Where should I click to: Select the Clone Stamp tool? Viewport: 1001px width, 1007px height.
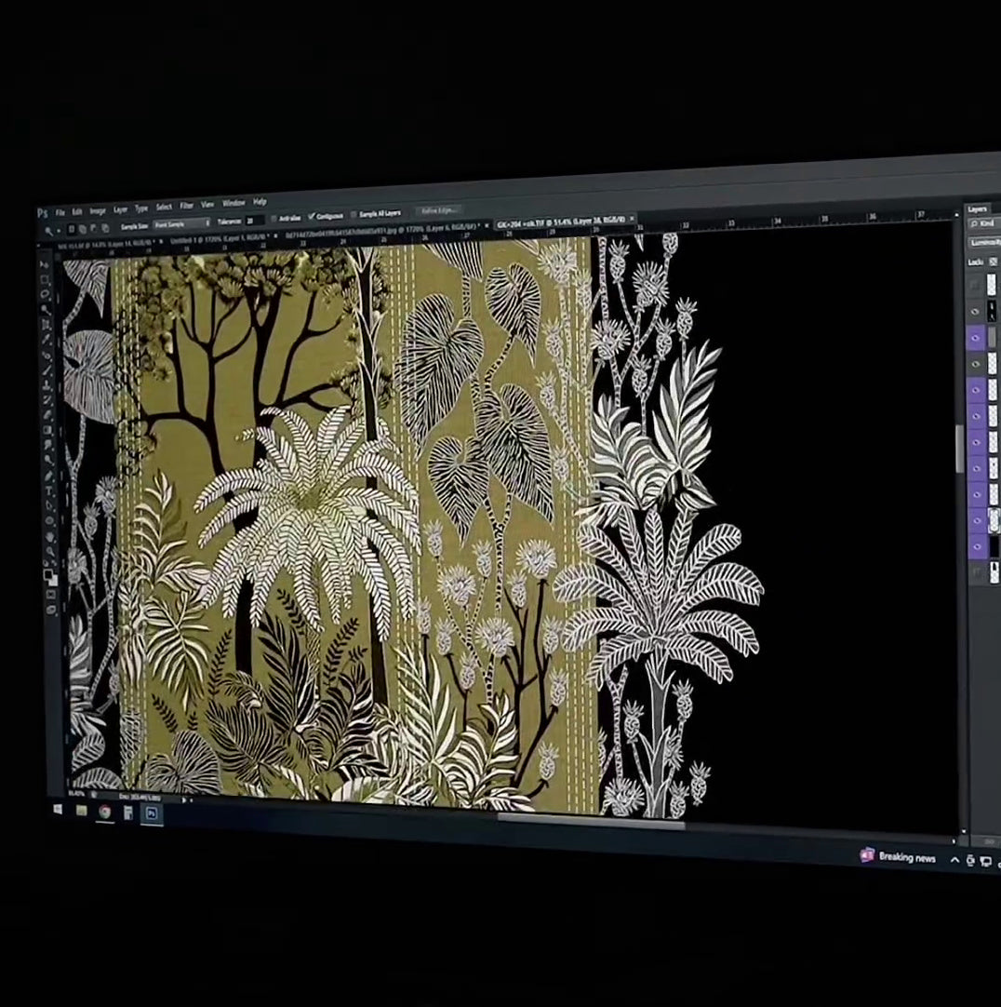(47, 384)
